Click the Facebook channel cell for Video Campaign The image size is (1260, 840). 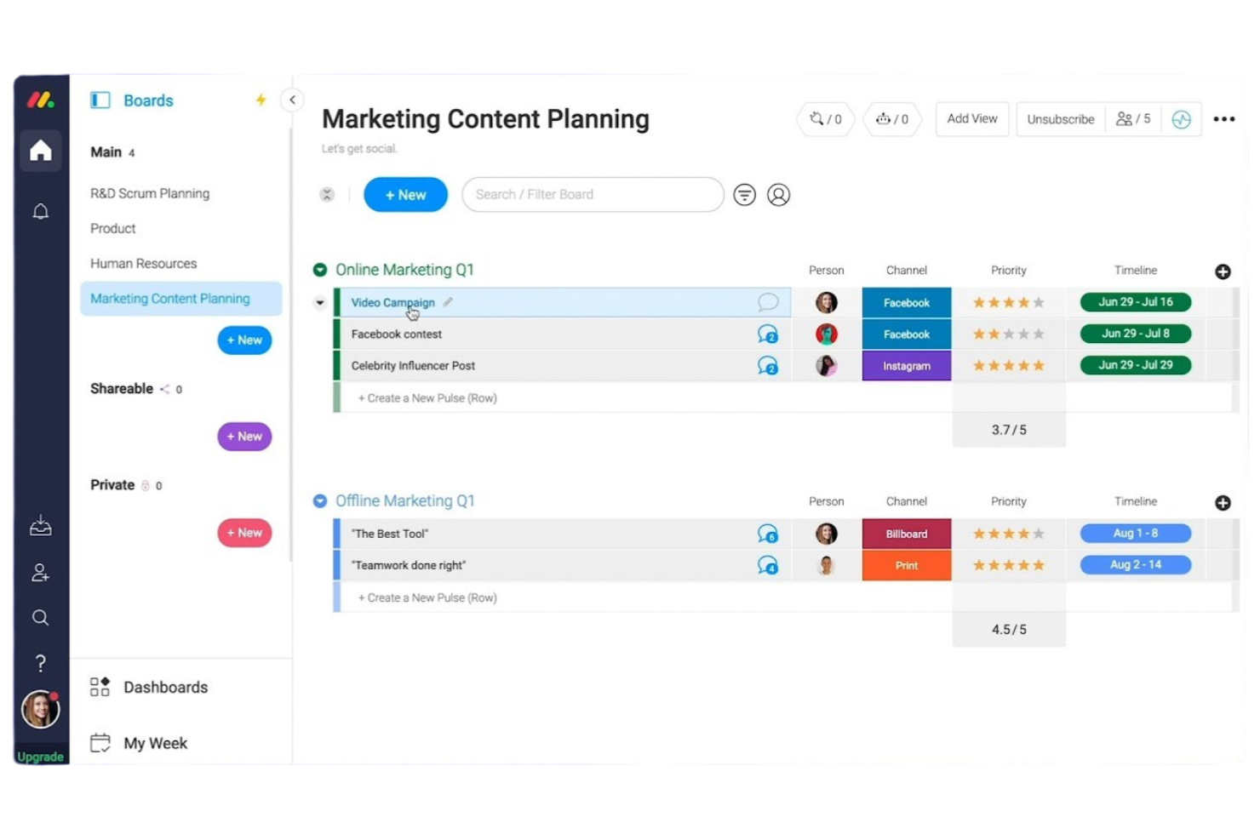907,303
